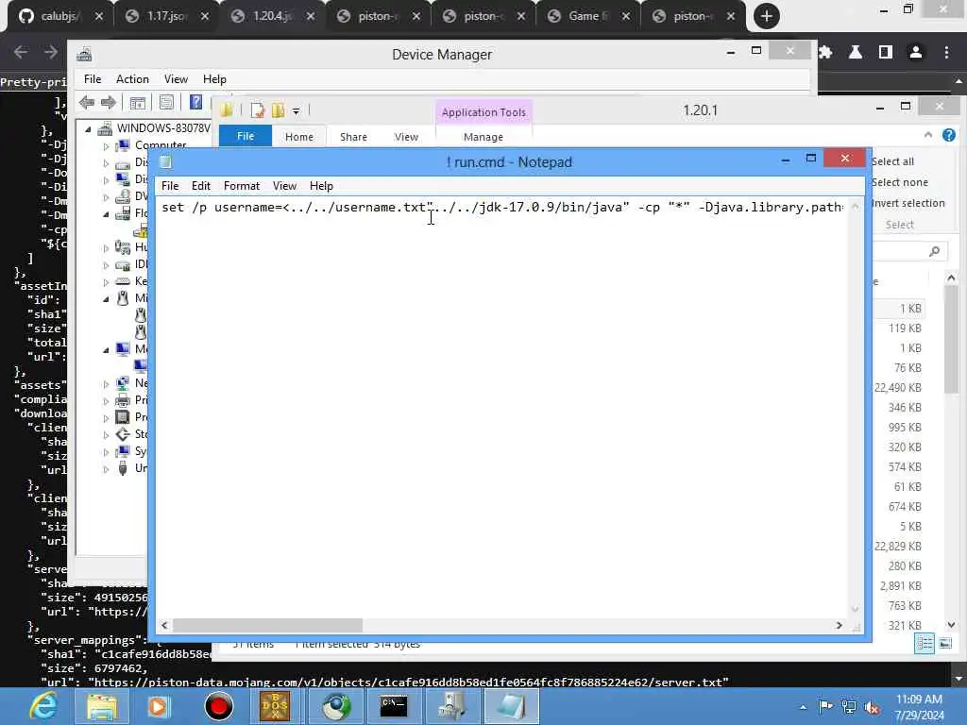
Task: Click the Explorer search magnifier icon
Action: click(934, 251)
